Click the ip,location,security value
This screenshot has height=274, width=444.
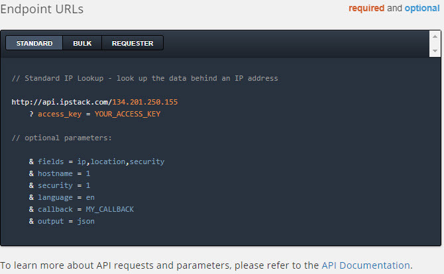[121, 161]
